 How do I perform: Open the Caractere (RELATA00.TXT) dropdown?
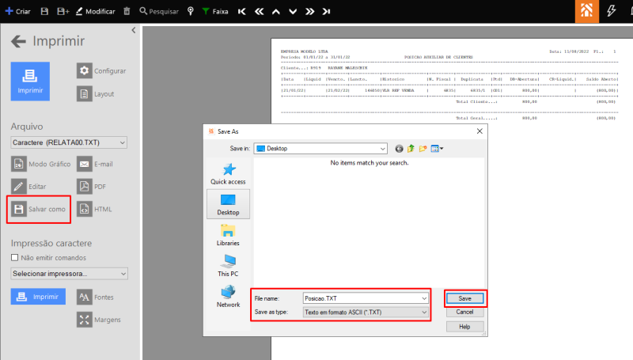tap(69, 142)
